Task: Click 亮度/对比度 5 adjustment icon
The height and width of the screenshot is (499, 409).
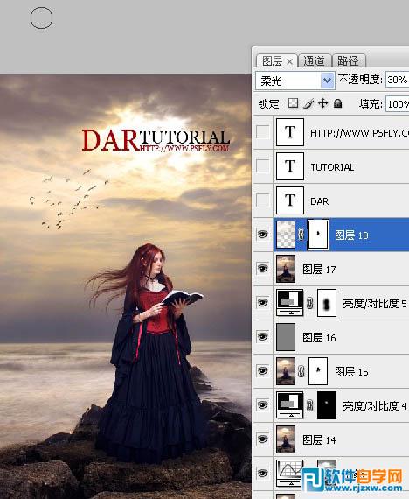Action: (x=290, y=302)
